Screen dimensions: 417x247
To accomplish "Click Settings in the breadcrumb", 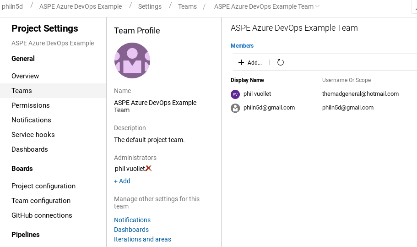I will pyautogui.click(x=150, y=6).
